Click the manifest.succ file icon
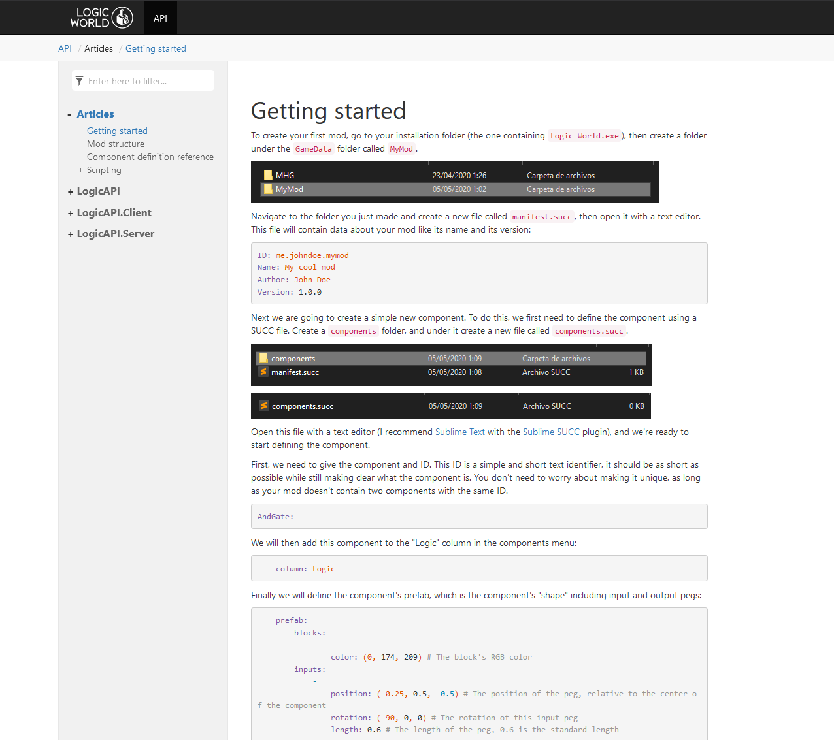 [263, 372]
